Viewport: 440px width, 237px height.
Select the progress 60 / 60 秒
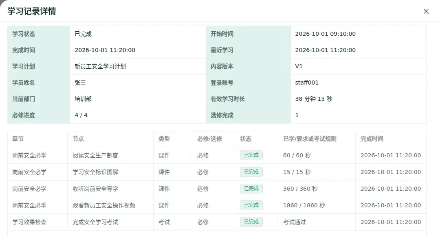(x=297, y=155)
